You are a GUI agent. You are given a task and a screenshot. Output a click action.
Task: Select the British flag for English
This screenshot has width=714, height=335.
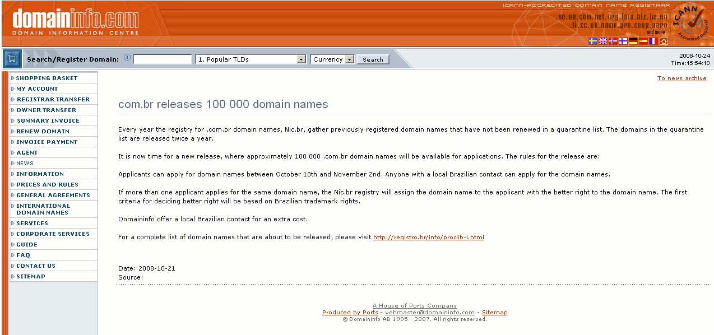click(x=603, y=41)
